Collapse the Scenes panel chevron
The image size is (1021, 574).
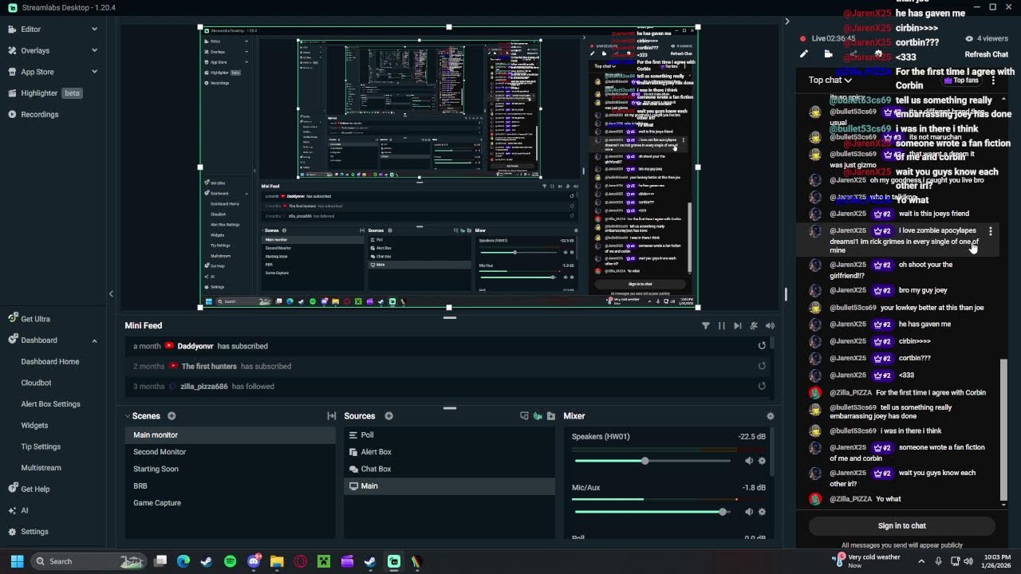pos(127,416)
